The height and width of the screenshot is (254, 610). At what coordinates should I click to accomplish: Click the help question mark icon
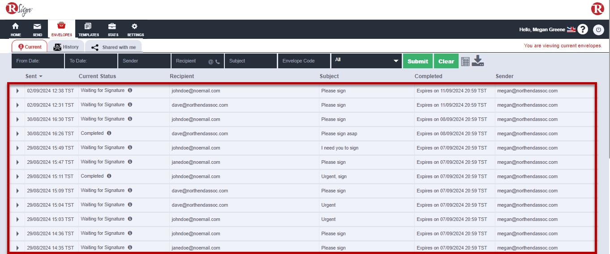(582, 29)
